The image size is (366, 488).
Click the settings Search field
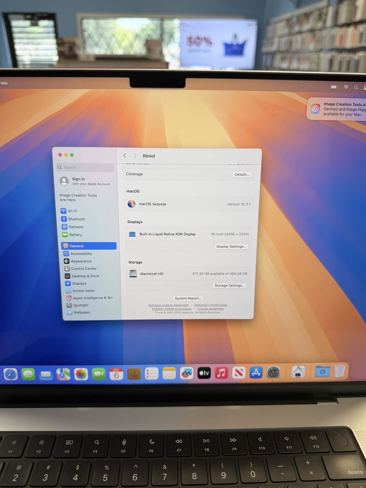pos(85,167)
